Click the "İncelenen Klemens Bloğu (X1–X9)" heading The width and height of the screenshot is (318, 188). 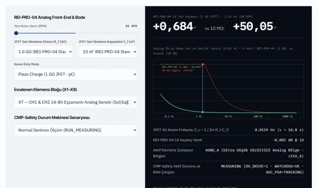[45, 90]
